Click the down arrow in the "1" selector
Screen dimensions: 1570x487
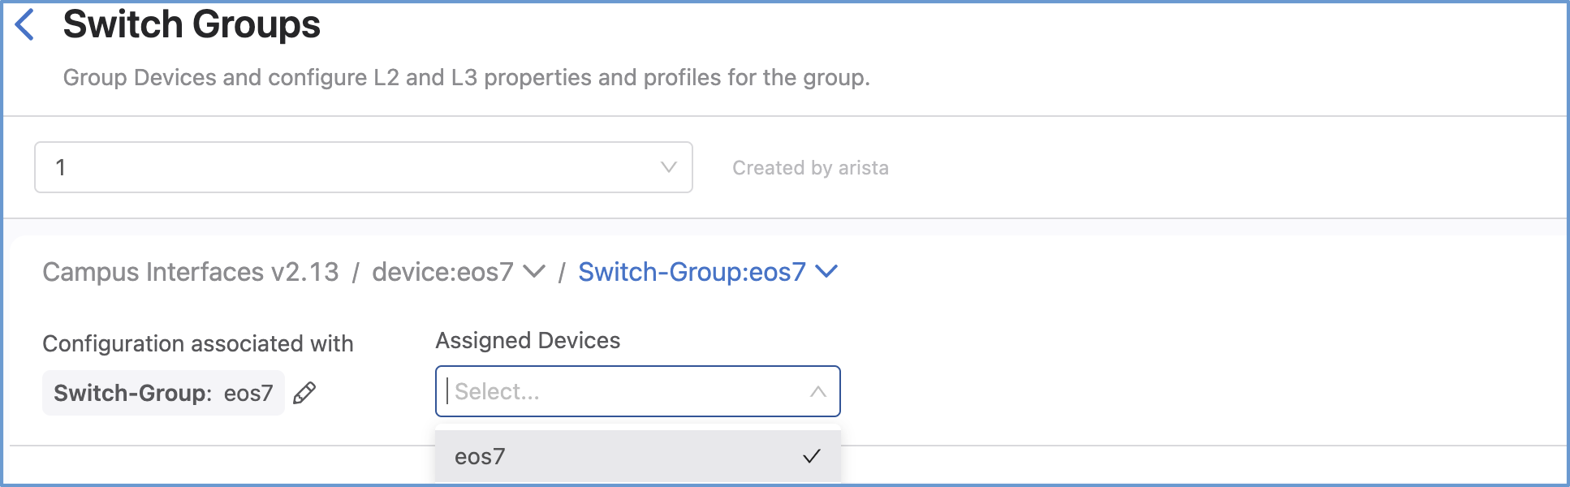[x=668, y=167]
